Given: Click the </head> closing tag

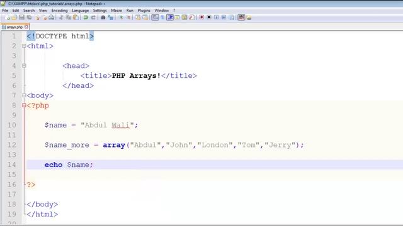Looking at the screenshot, I should (x=78, y=85).
